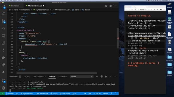Open the Remote Explorer view
174x97 pixels.
click(4, 36)
